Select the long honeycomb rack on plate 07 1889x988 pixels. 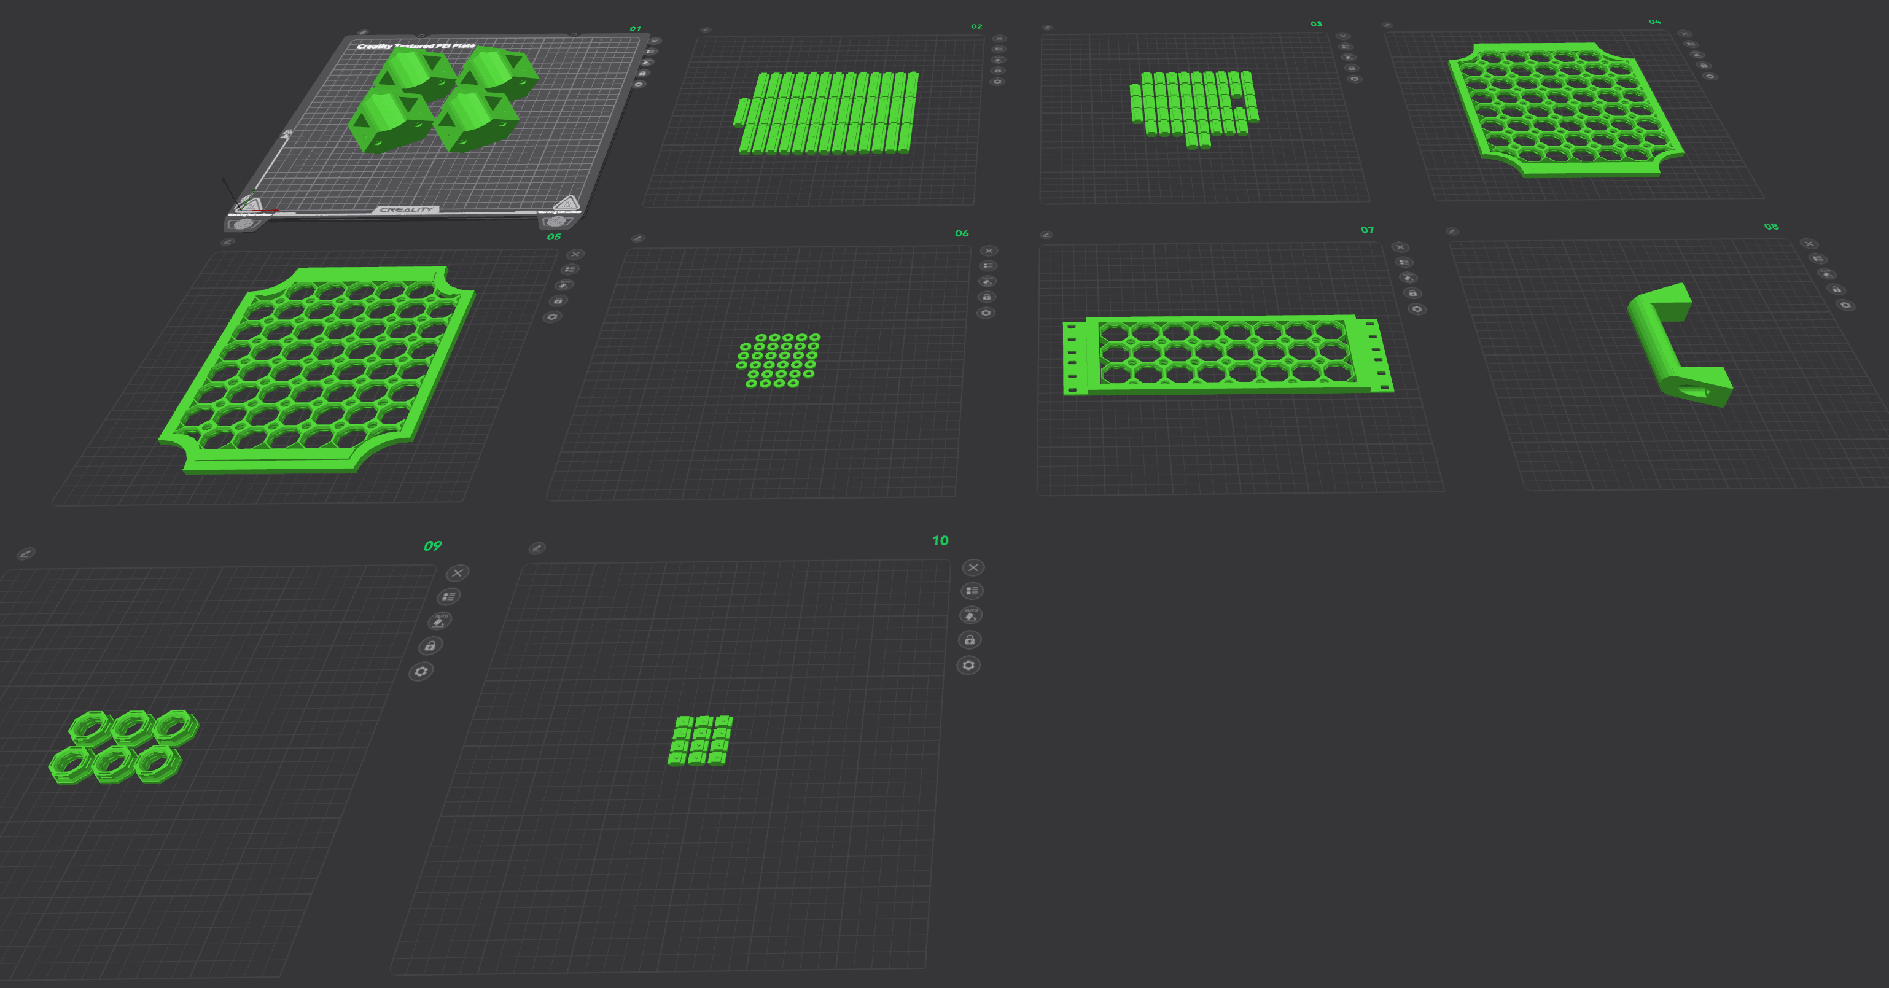1228,356
